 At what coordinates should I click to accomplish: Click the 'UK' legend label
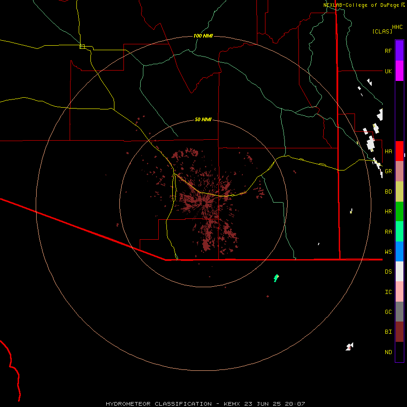(x=388, y=71)
